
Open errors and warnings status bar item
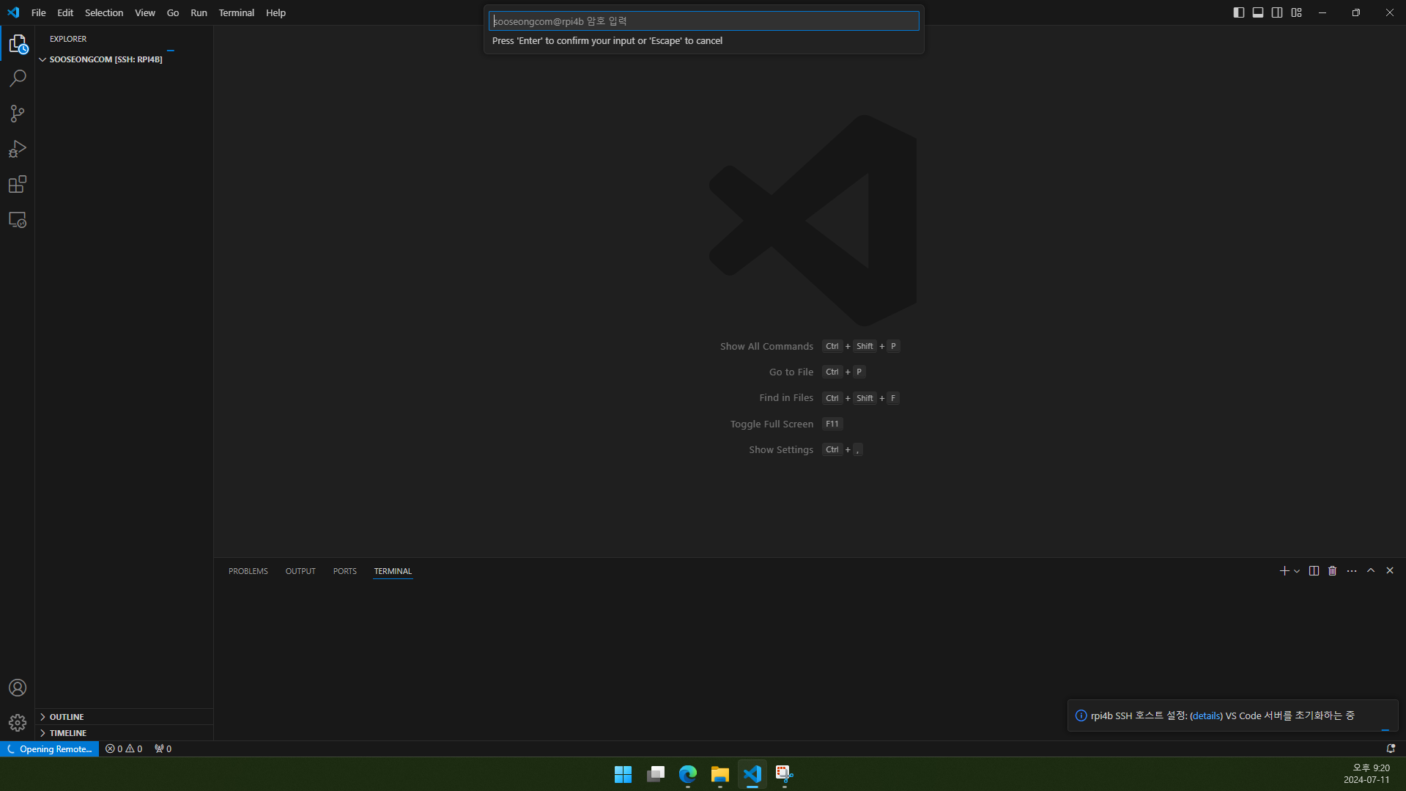[x=124, y=749]
